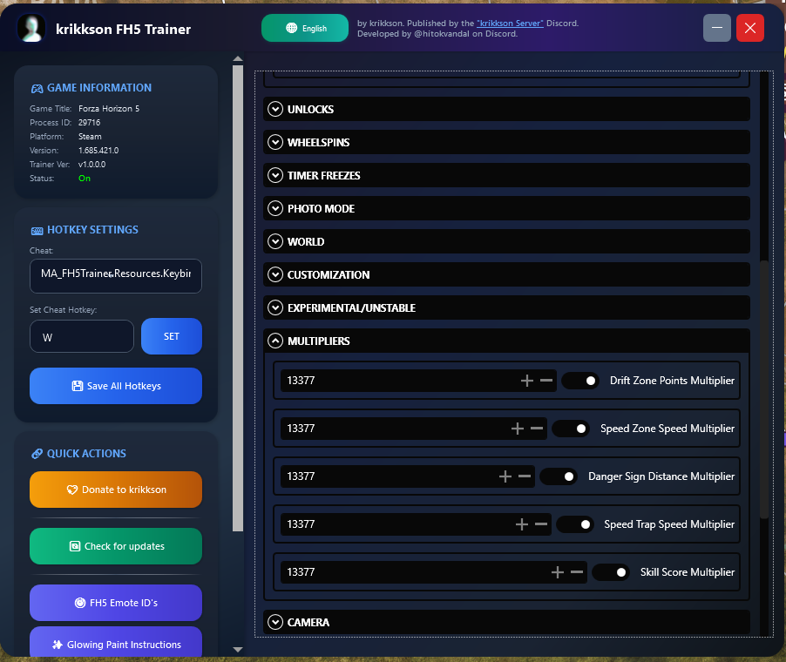Click the left sidebar scrollbar thumb
Viewport: 786px width, 662px height.
[238, 298]
